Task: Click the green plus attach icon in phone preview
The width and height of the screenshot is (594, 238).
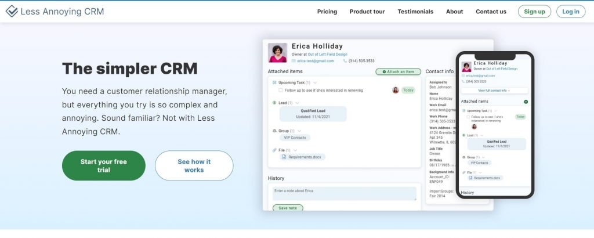Action: click(526, 102)
